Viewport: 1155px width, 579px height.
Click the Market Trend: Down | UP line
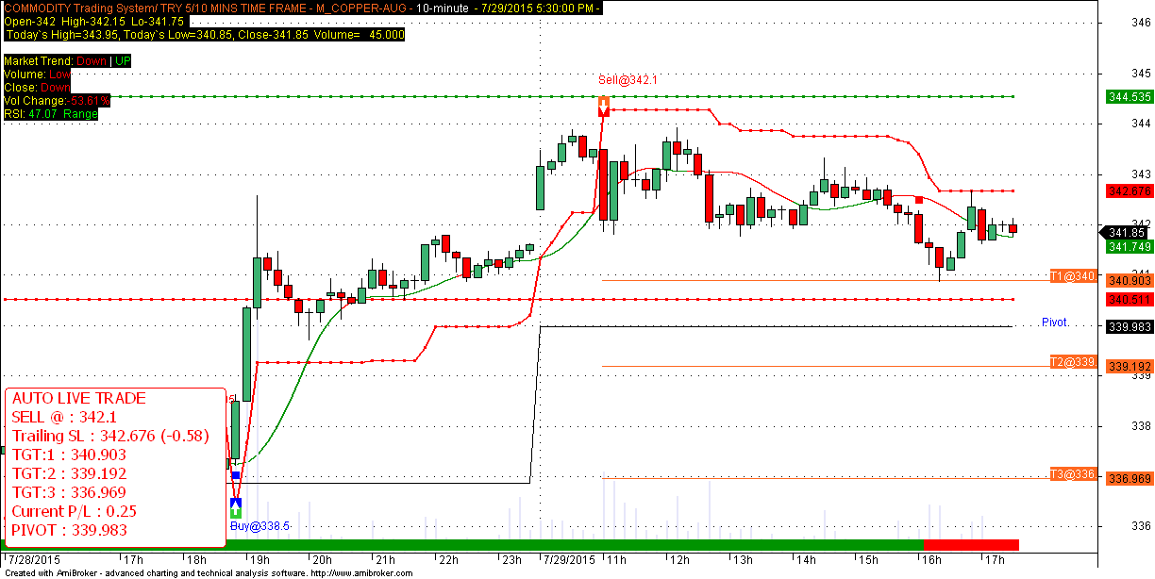coord(67,61)
